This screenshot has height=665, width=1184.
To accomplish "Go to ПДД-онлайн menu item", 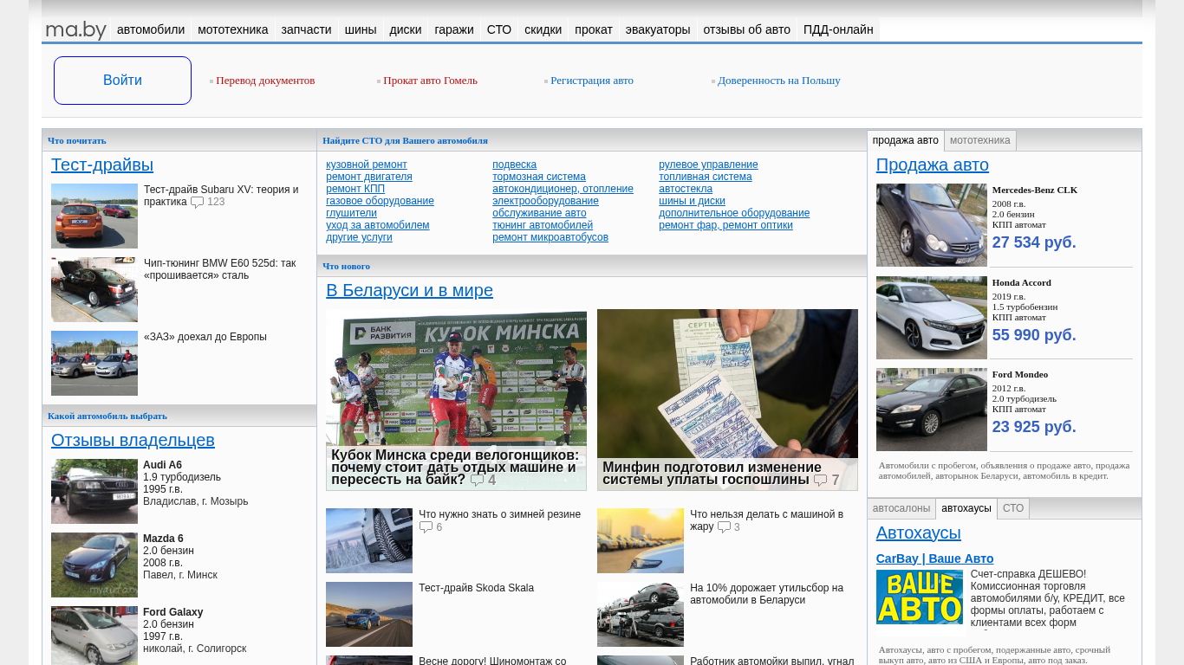I will [x=838, y=29].
